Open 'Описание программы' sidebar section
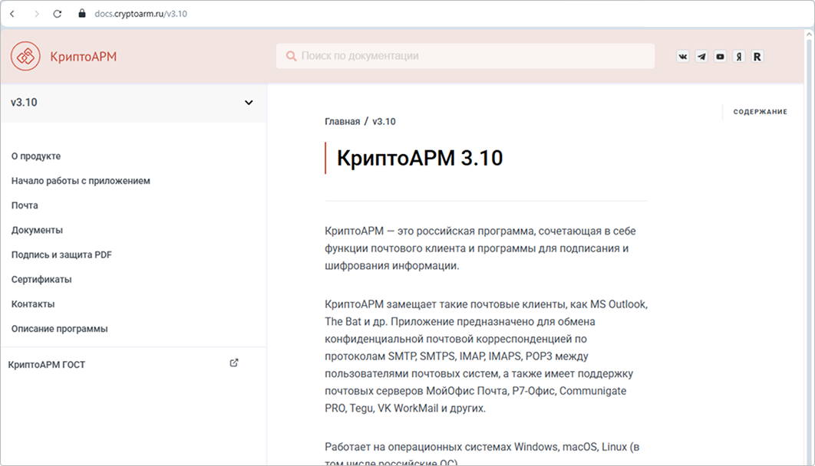 (59, 329)
